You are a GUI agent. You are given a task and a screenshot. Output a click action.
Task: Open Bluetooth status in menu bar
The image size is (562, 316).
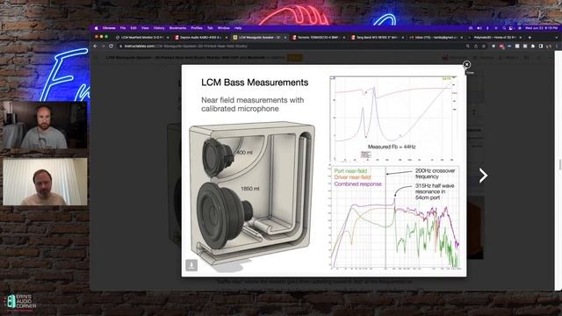[x=487, y=28]
